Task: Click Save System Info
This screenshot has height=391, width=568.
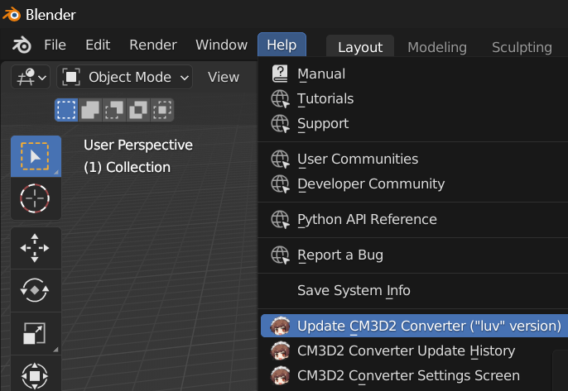Action: [x=414, y=290]
